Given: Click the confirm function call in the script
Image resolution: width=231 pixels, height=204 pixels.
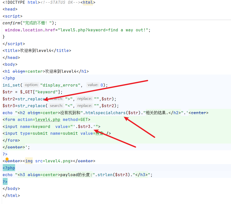Looking at the screenshot, I should click(12, 23).
